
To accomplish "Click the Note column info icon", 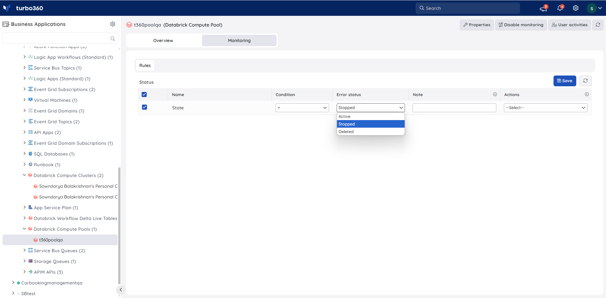I will click(495, 94).
